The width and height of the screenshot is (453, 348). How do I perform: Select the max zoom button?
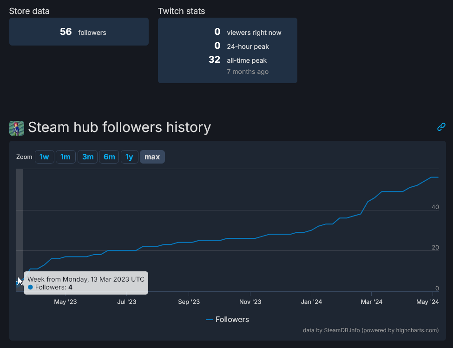coord(152,157)
